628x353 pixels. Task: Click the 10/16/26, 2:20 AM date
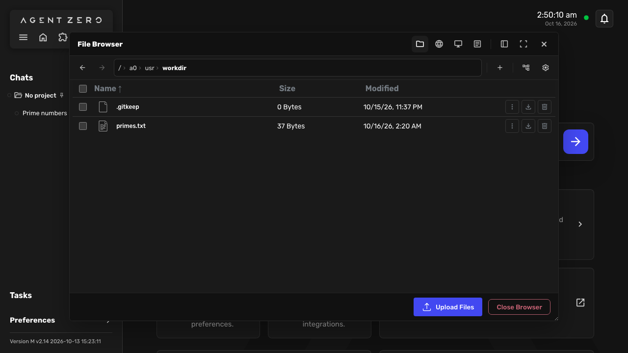pyautogui.click(x=392, y=126)
